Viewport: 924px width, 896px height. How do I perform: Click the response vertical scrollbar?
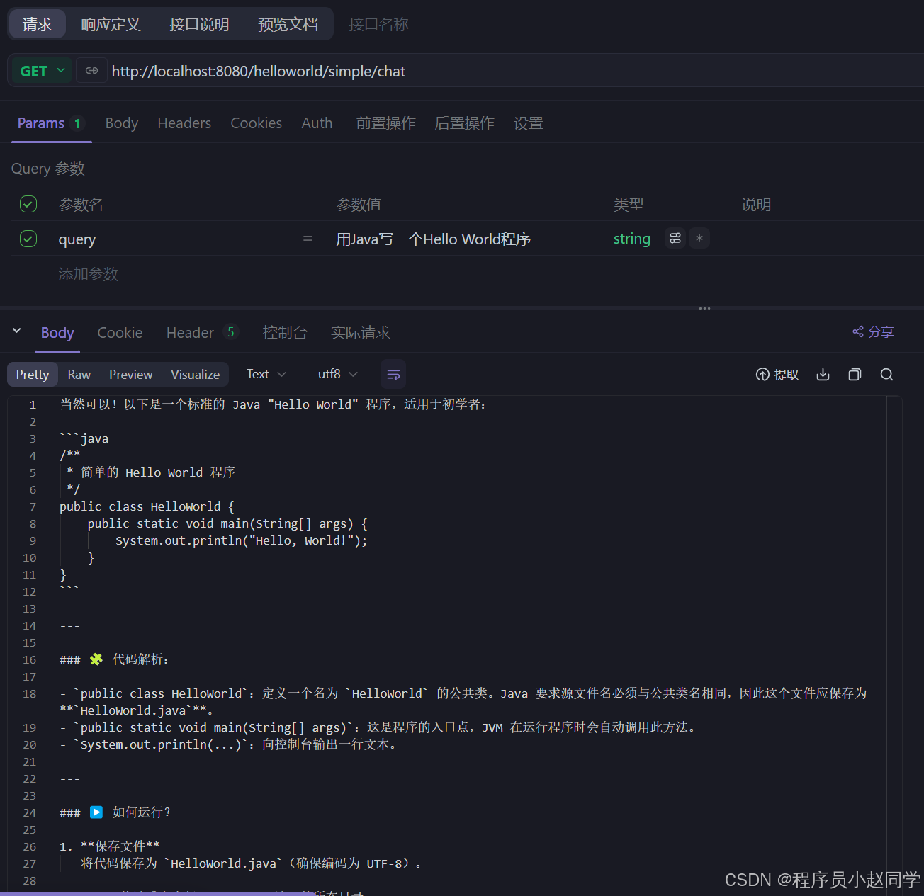pos(893,645)
